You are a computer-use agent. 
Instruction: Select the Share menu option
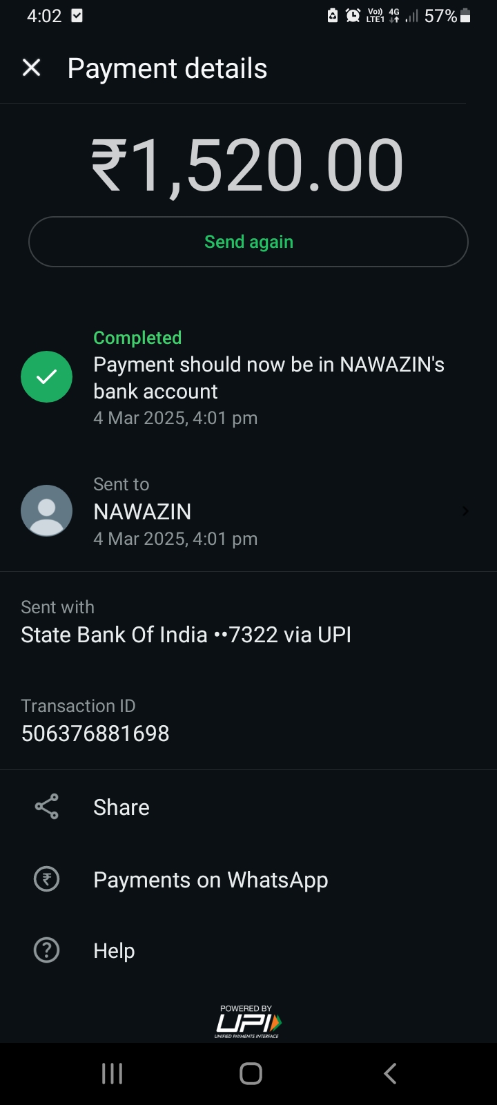tap(121, 807)
